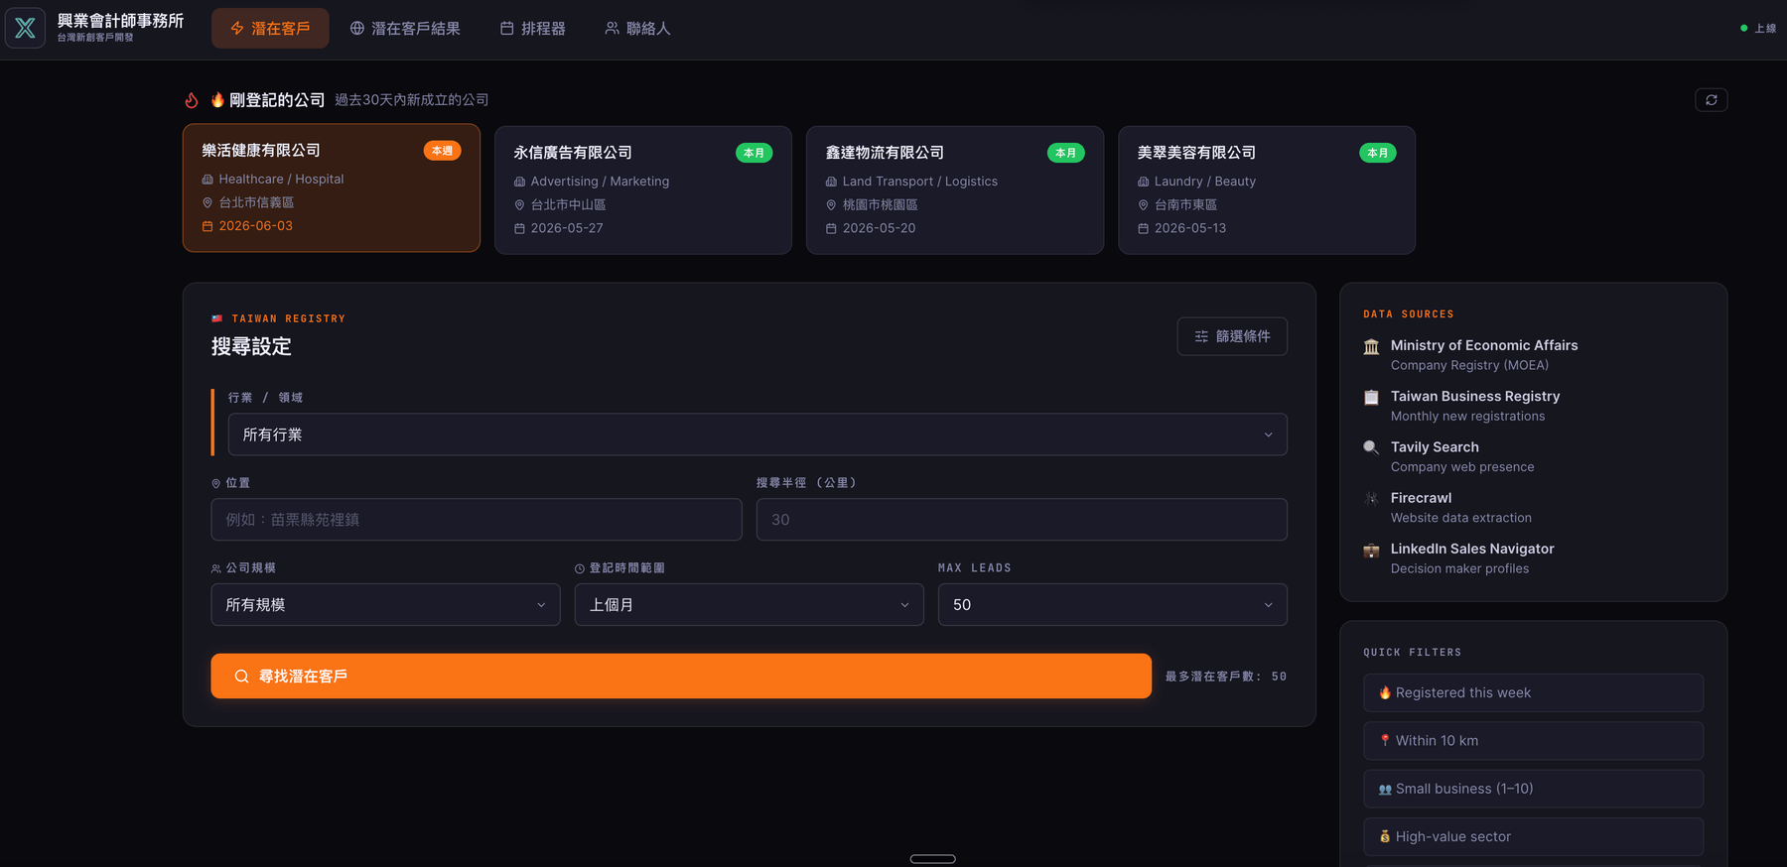
Task: Expand MAX LEADS 50 dropdown
Action: [1113, 605]
